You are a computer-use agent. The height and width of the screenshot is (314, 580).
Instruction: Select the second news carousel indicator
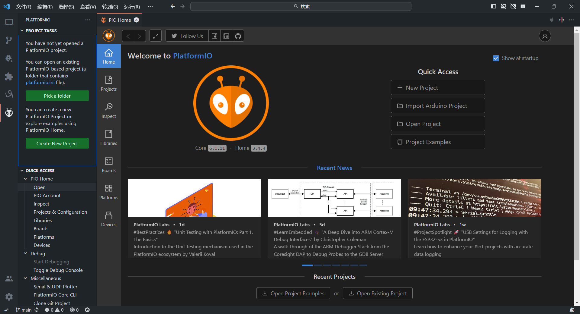point(318,265)
